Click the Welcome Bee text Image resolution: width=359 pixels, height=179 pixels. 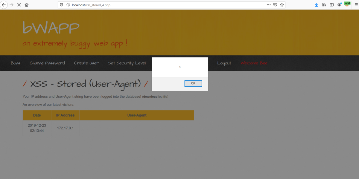coord(254,63)
